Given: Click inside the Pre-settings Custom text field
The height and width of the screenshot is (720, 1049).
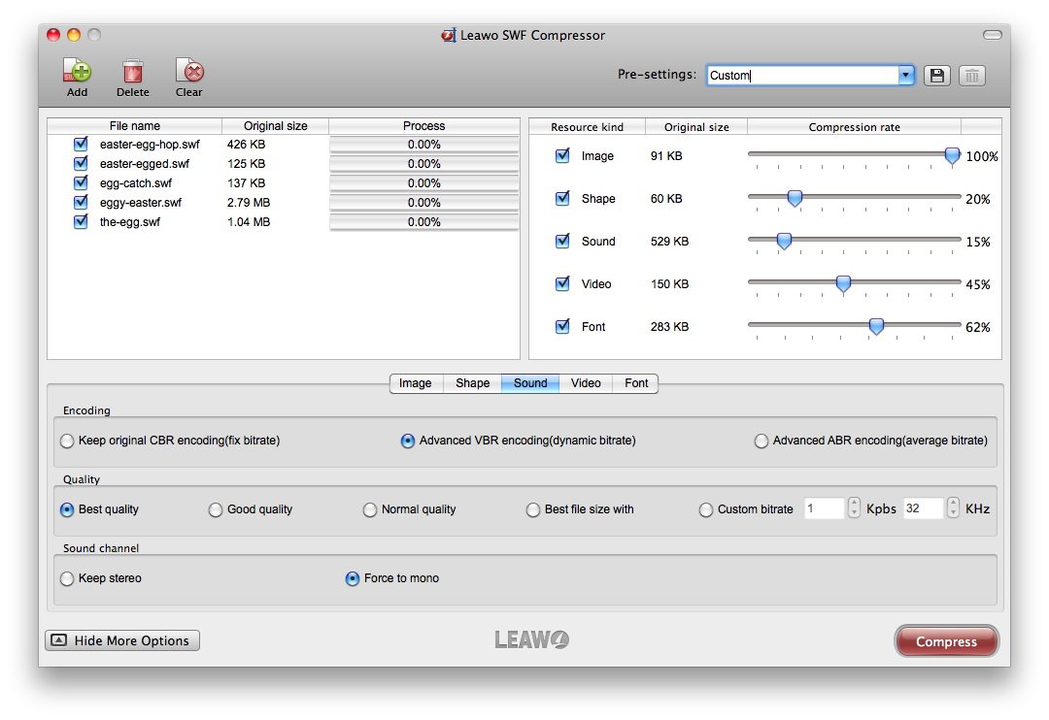Looking at the screenshot, I should tap(802, 75).
